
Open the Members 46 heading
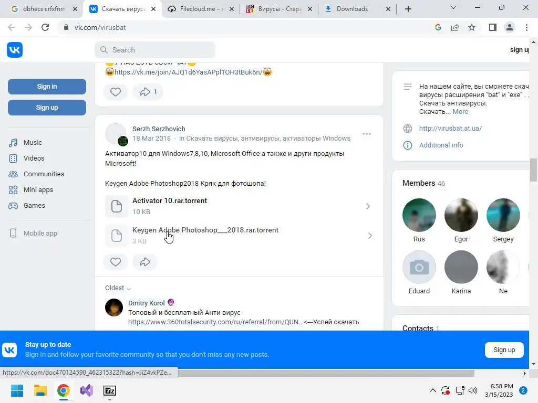pyautogui.click(x=424, y=183)
